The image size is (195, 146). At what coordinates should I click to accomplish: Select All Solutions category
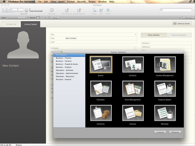(69, 55)
